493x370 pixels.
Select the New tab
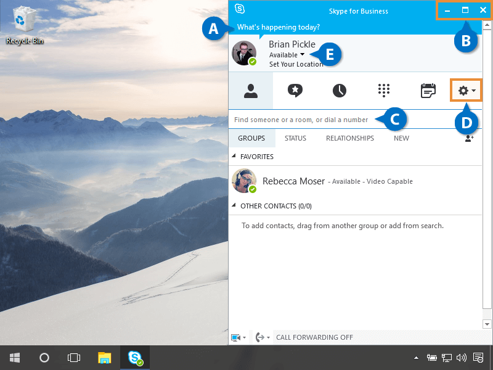click(x=401, y=138)
